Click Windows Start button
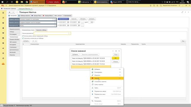191x107 pixels. point(2,2)
